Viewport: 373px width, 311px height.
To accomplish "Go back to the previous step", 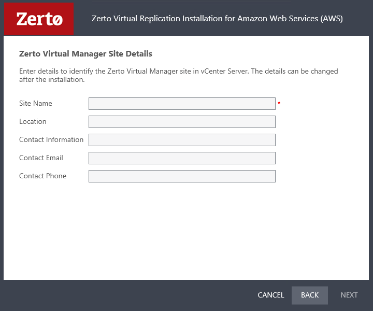I will click(309, 295).
